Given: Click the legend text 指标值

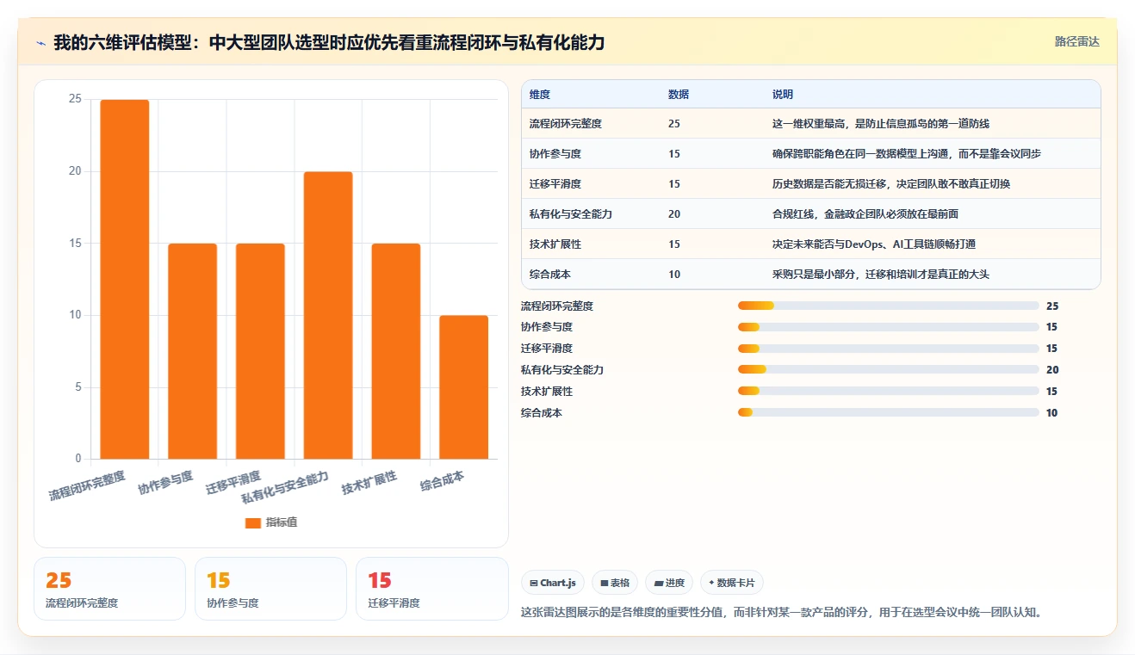Looking at the screenshot, I should 282,522.
